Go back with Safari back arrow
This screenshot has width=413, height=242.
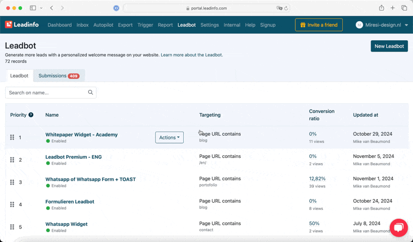52,8
